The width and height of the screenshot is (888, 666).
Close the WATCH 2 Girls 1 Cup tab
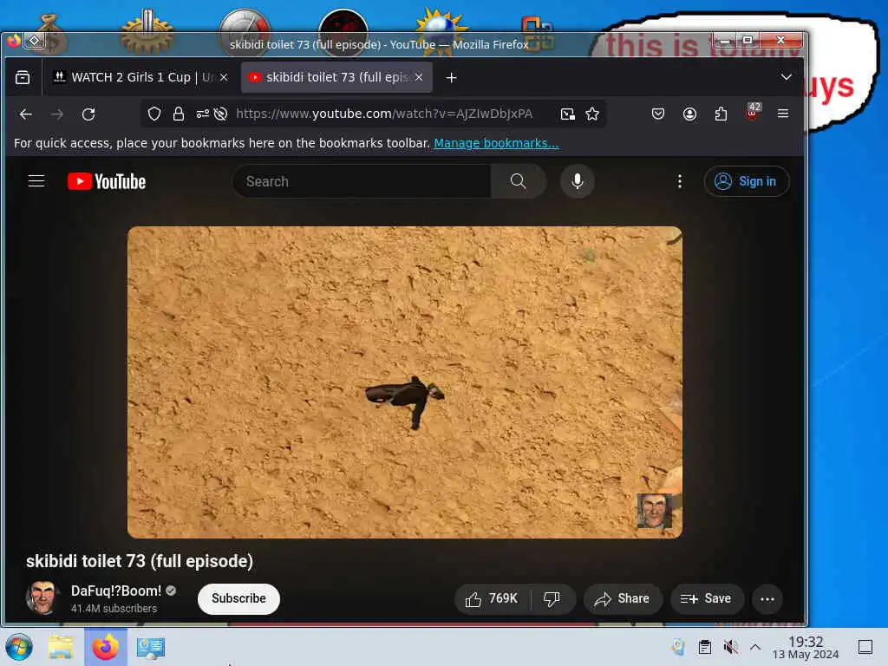tap(224, 77)
